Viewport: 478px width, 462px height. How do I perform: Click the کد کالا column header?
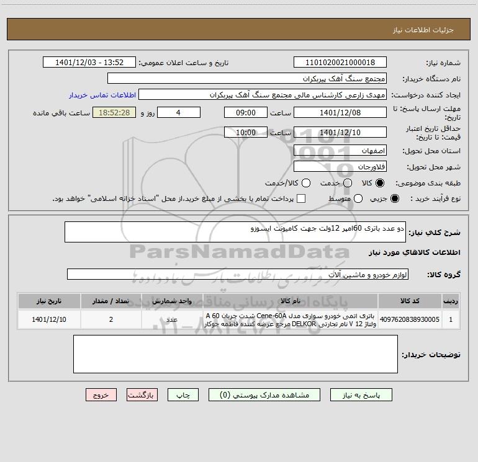[410, 301]
